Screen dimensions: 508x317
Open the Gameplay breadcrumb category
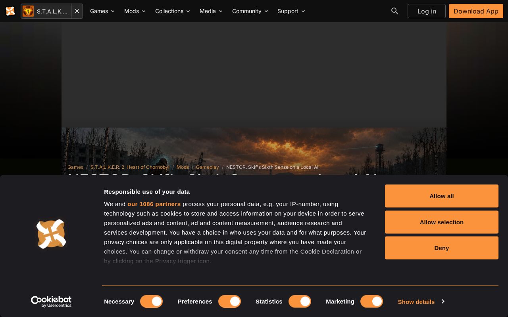(x=208, y=167)
